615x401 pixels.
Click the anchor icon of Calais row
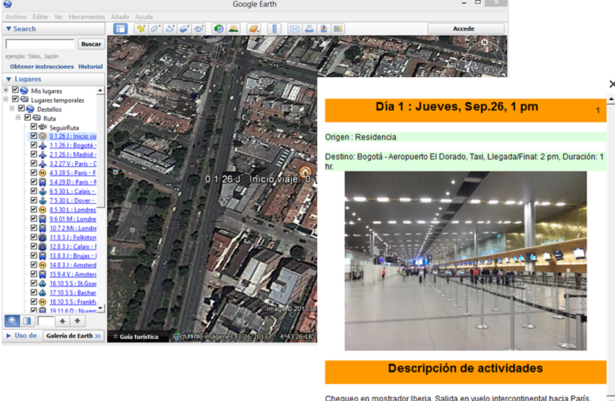(x=42, y=192)
